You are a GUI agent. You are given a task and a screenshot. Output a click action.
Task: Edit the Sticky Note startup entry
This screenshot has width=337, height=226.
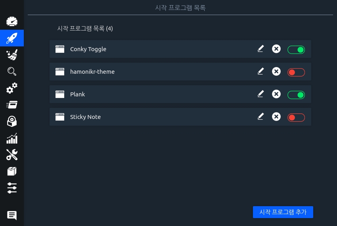(260, 117)
